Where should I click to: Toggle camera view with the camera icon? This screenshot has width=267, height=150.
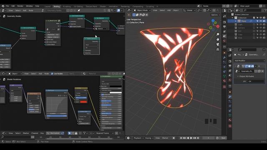click(x=218, y=45)
